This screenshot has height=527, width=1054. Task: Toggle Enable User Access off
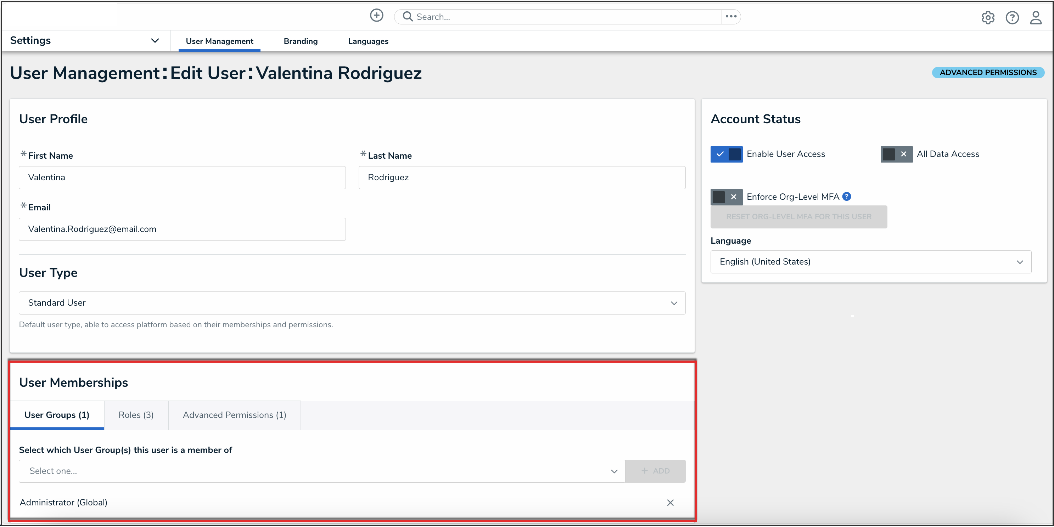(x=726, y=154)
